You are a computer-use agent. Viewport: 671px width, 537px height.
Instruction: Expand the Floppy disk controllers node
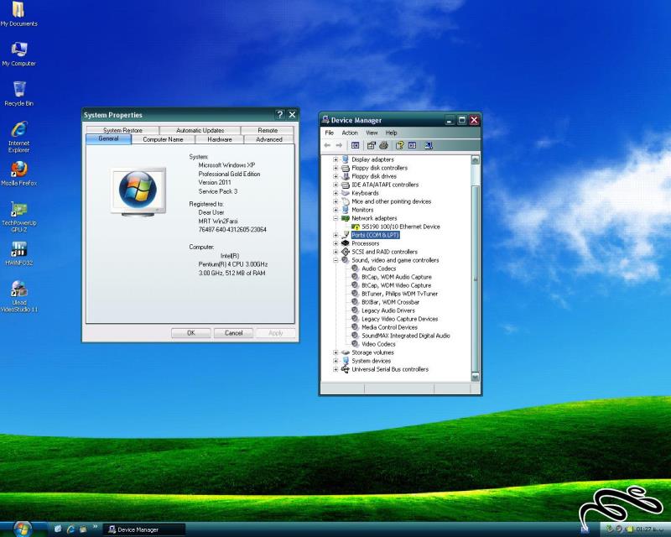[335, 168]
